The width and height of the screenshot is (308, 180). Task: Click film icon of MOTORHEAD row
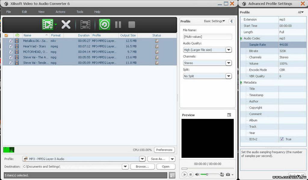click(x=17, y=52)
